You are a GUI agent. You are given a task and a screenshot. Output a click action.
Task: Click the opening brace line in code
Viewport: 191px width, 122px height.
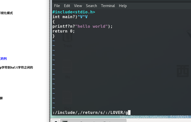(54, 22)
